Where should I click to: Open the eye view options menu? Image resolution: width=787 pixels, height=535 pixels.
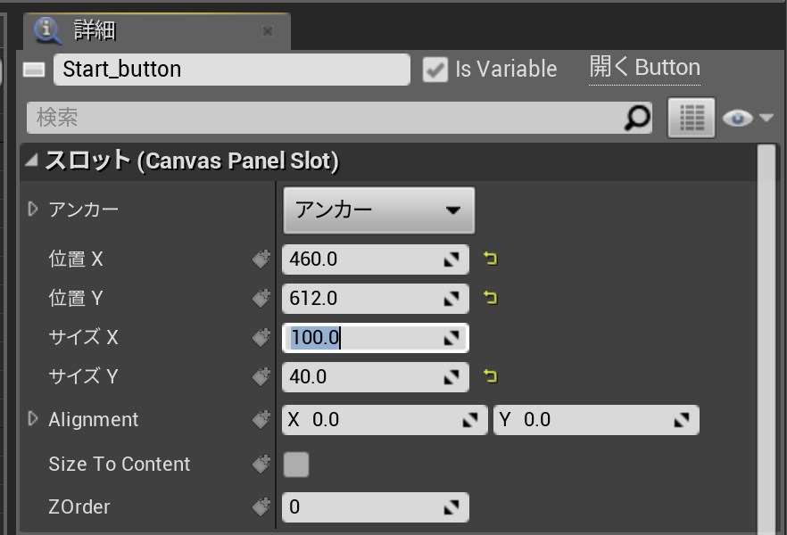tap(747, 118)
